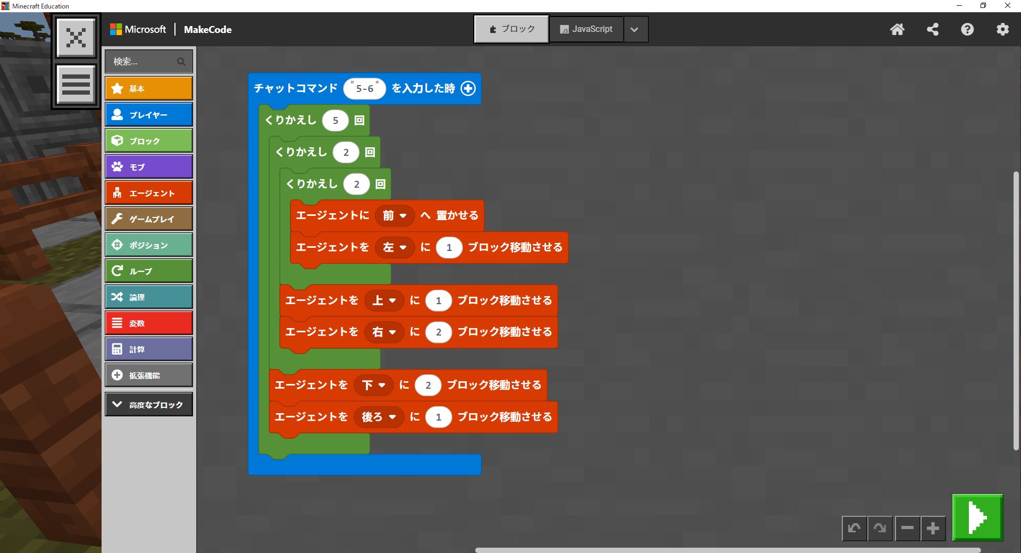Open the 前 direction dropdown in place block

coord(395,216)
